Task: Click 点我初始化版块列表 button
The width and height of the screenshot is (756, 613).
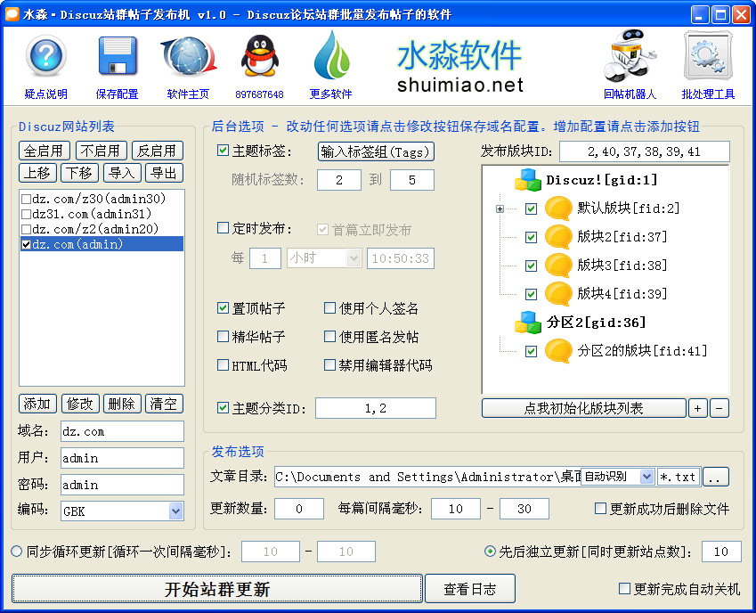Action: (x=584, y=408)
